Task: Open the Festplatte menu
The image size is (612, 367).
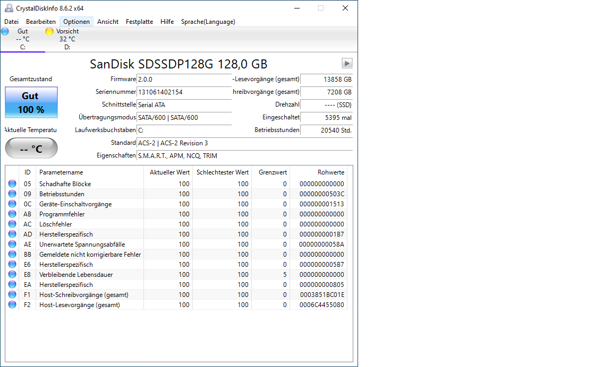Action: [x=139, y=22]
